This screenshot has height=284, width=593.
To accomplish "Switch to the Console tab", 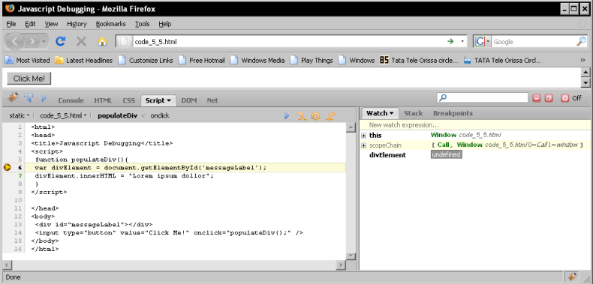I will (71, 100).
